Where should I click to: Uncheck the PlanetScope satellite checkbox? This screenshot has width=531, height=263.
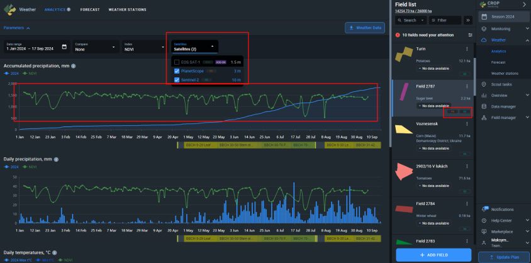176,71
